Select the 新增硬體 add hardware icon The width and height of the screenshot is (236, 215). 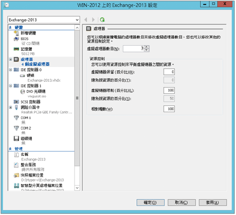coord(16,33)
